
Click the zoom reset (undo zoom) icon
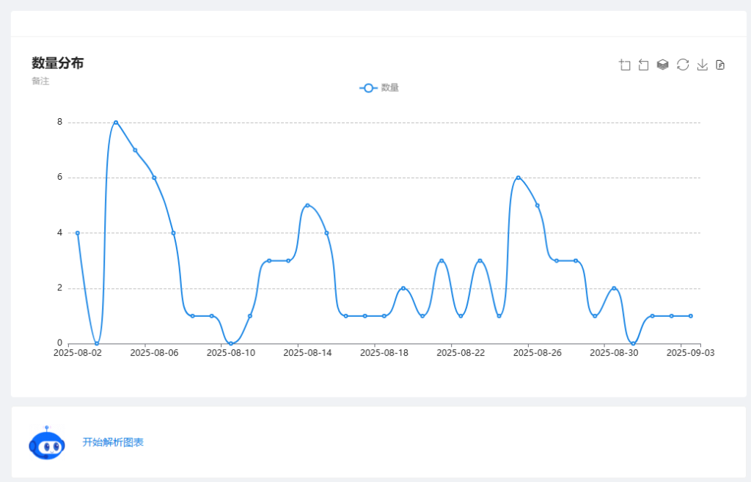coord(644,65)
